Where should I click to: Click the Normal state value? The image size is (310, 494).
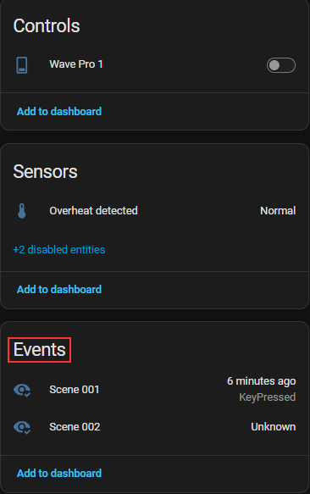coord(278,211)
